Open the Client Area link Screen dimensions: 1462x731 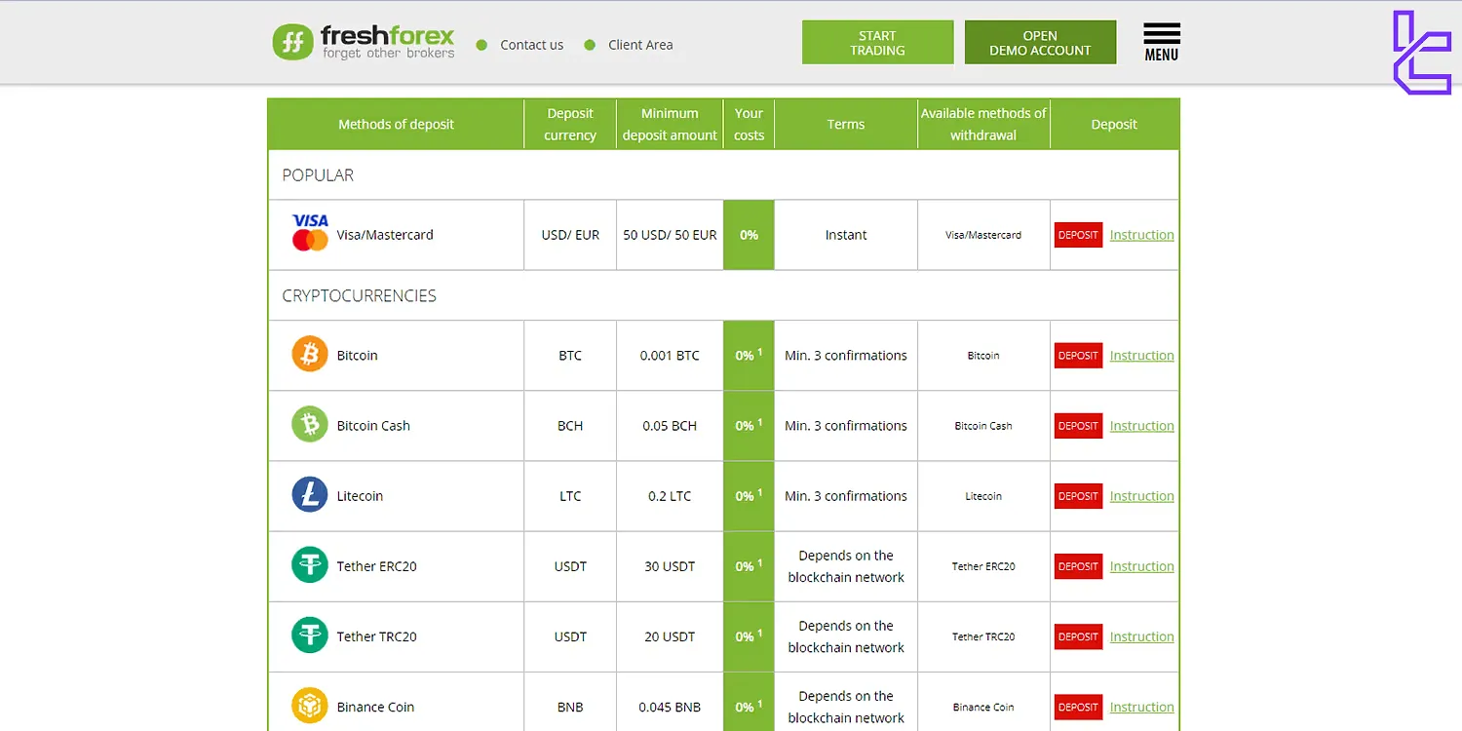[x=640, y=45]
